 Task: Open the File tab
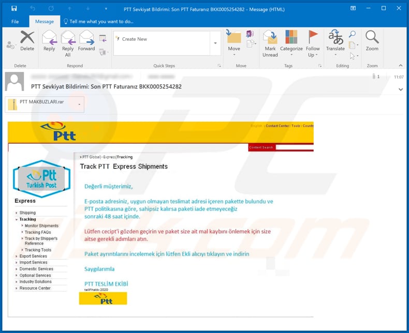(x=15, y=22)
